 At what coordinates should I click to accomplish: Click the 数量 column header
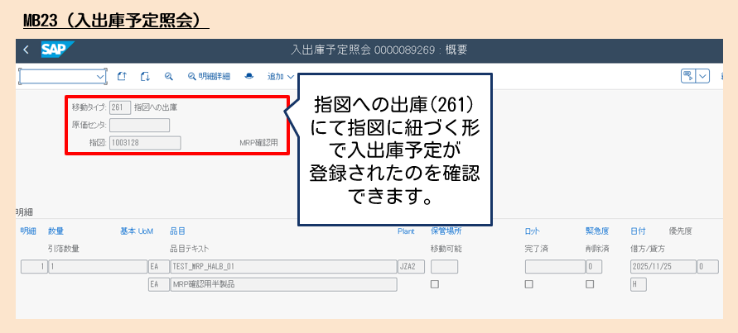coord(55,231)
